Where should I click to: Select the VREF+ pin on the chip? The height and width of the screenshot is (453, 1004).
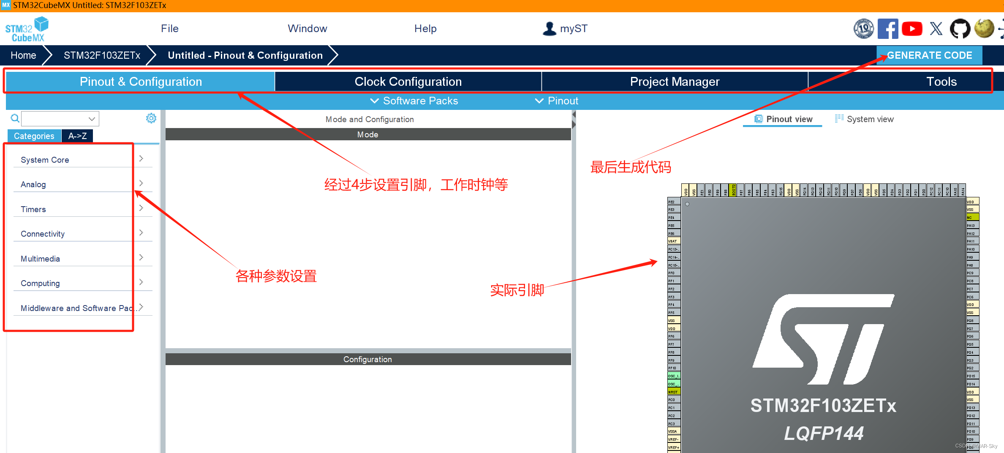coord(674,447)
